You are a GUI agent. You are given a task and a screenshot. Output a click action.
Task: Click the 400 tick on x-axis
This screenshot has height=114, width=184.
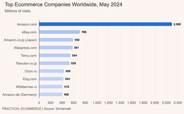click(x=62, y=103)
